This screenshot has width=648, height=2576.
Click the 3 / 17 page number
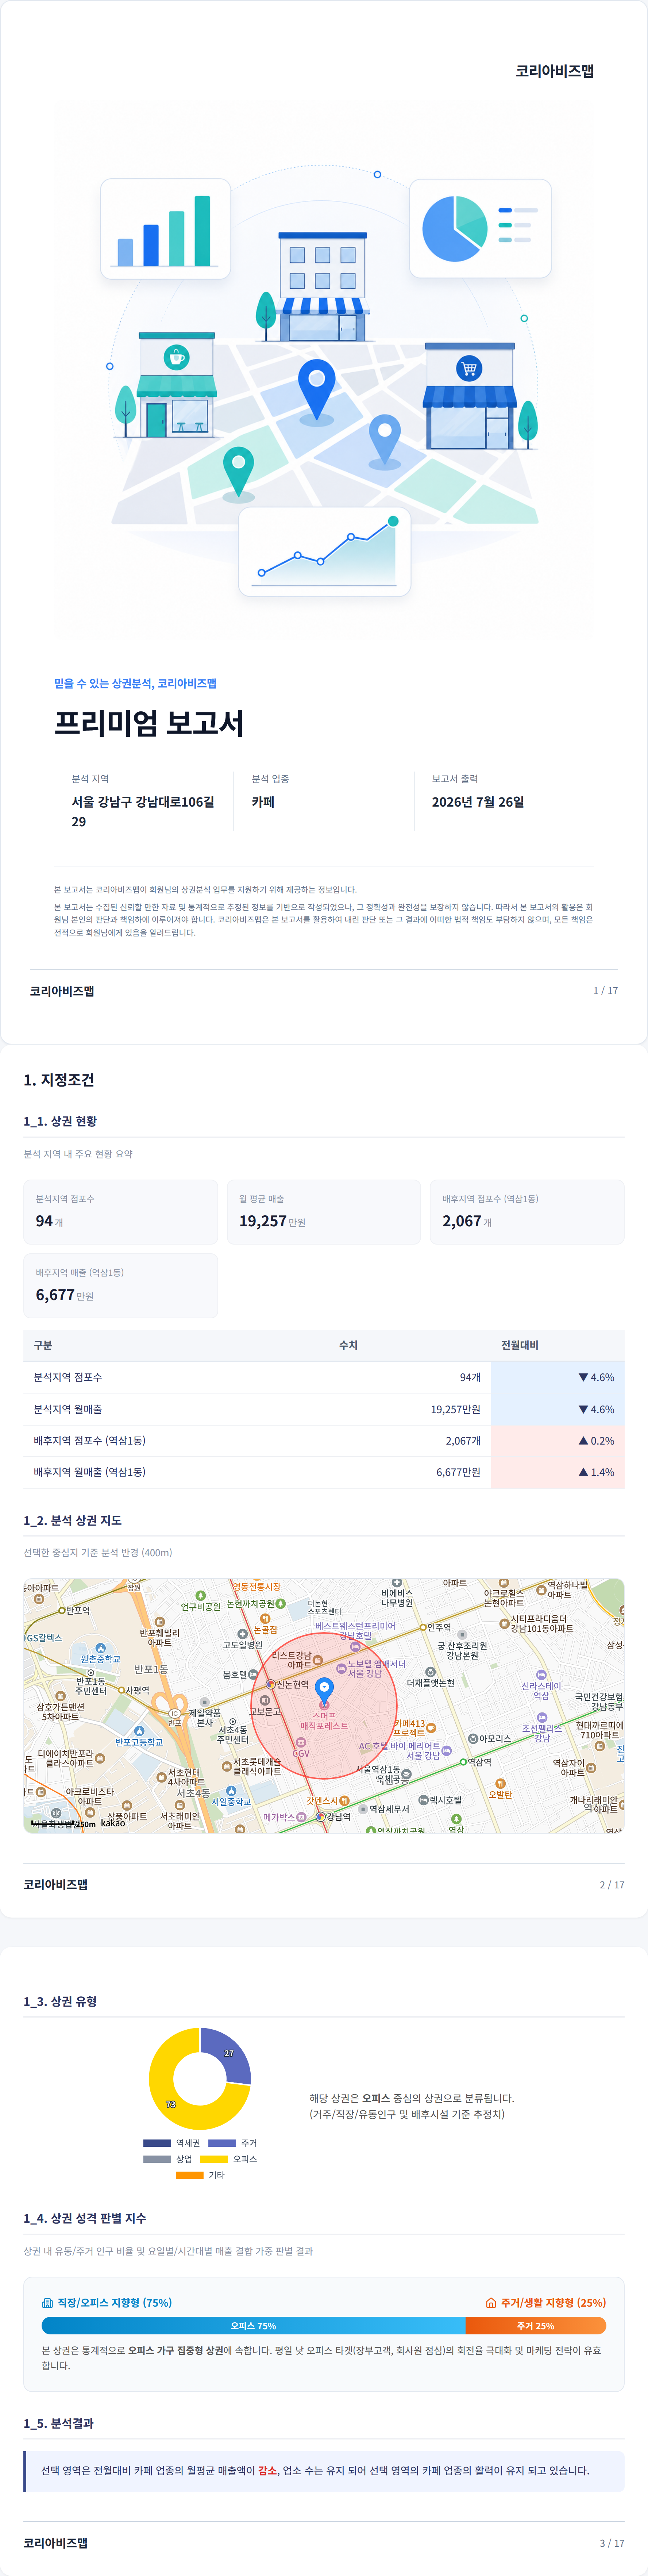[x=612, y=2543]
